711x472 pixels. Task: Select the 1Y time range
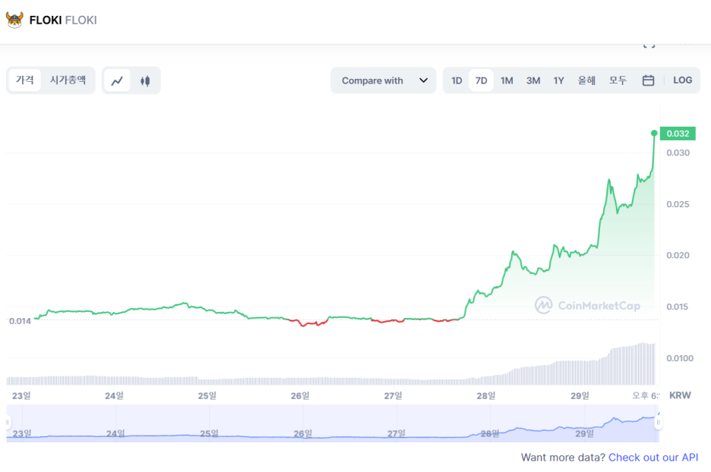(x=558, y=80)
